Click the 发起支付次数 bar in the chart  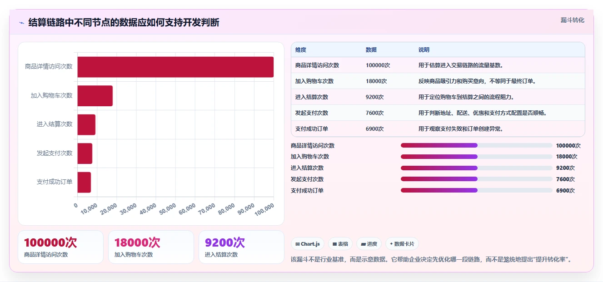(85, 153)
